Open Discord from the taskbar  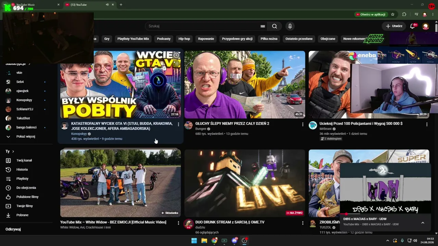point(234,241)
